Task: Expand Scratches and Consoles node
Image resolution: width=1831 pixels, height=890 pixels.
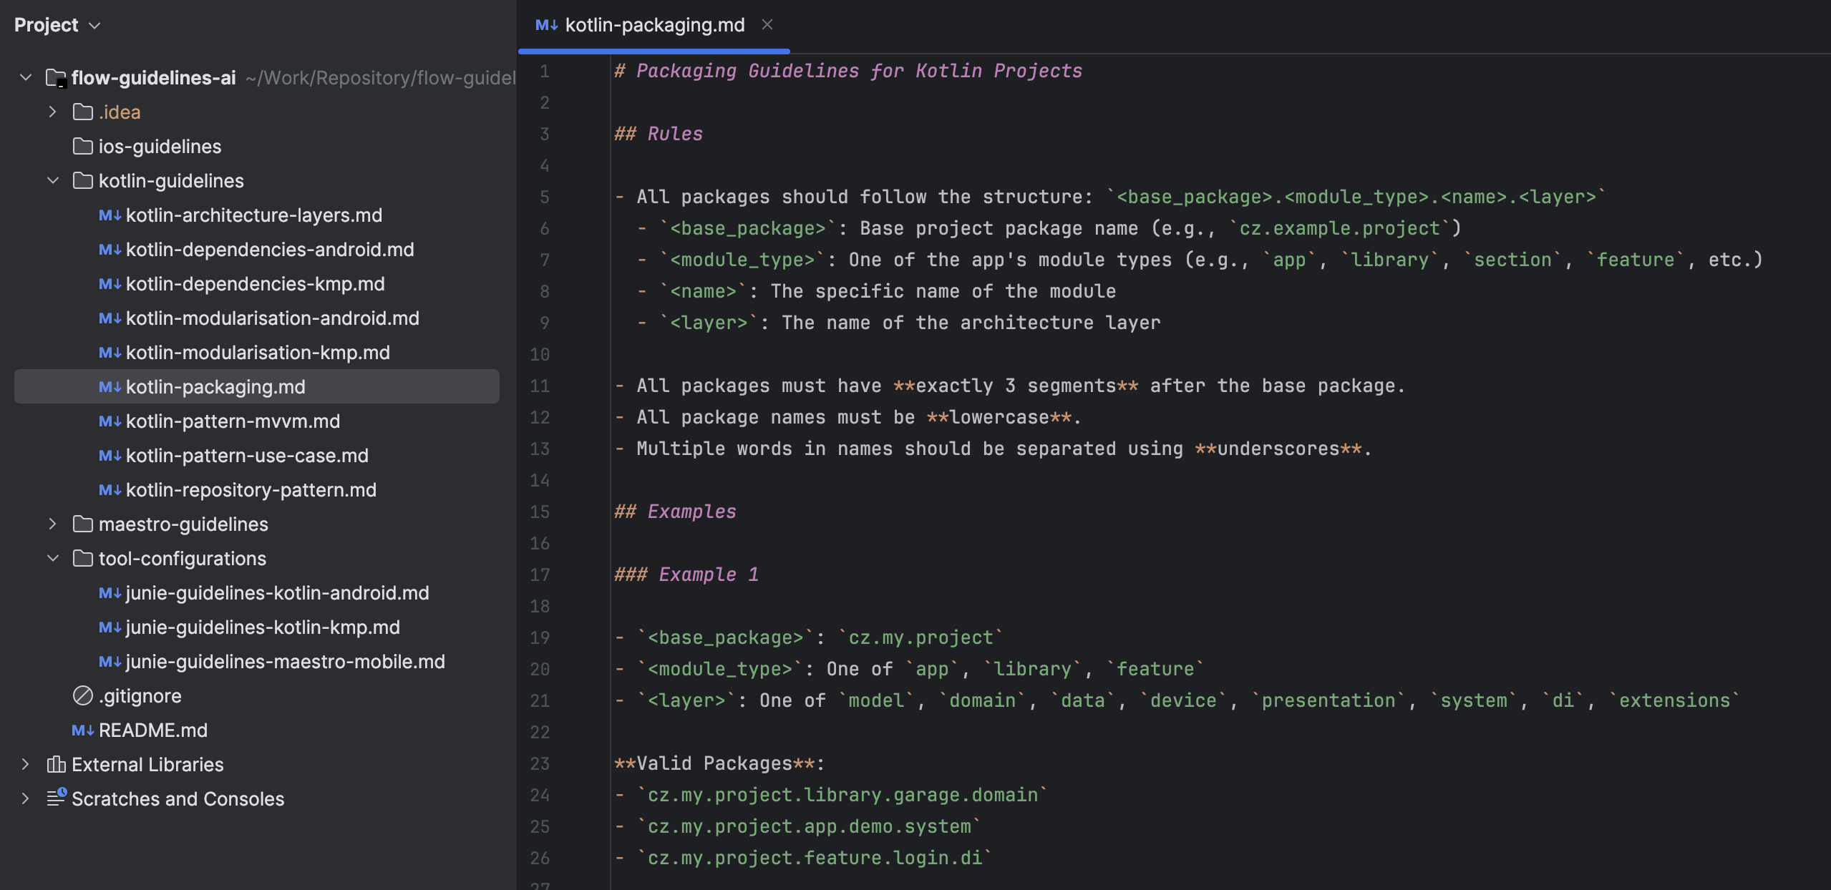Action: pos(25,798)
